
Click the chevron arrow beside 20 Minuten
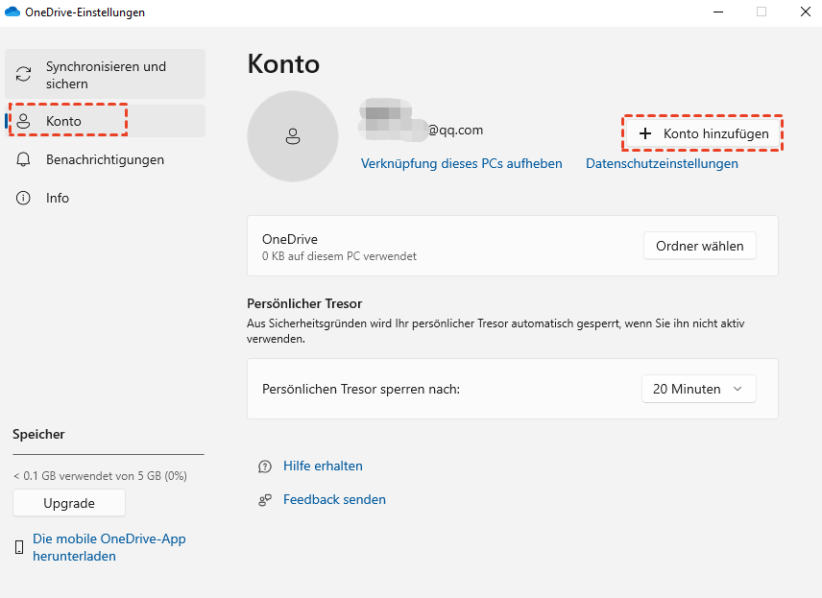[x=737, y=389]
